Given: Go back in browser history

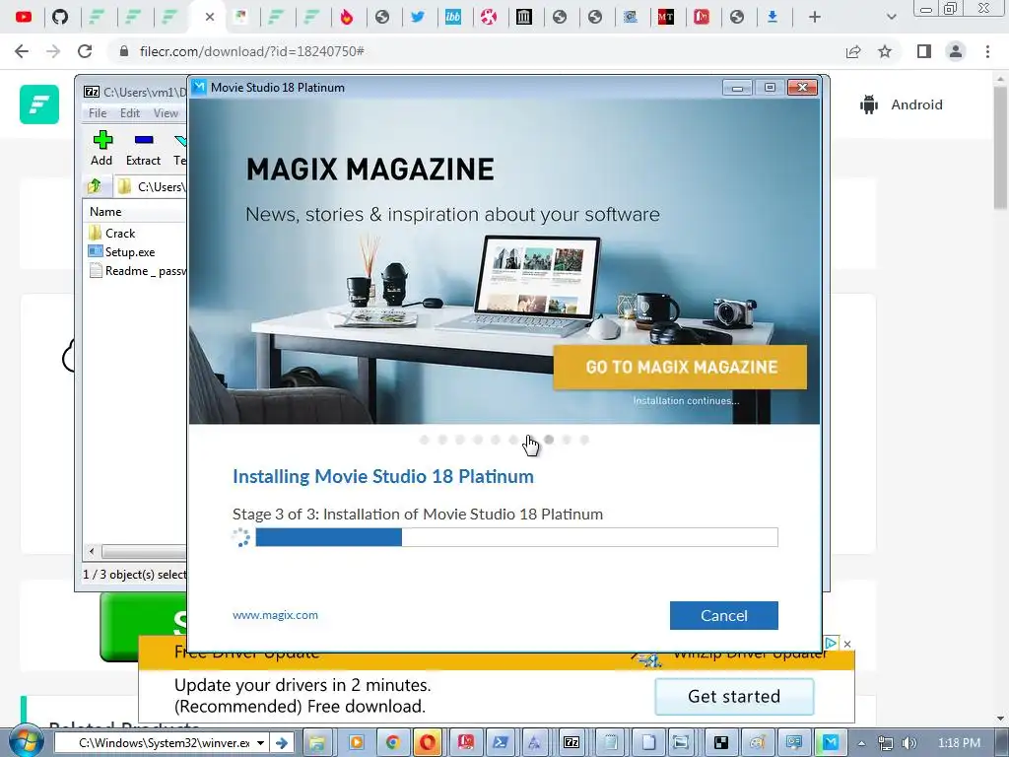Looking at the screenshot, I should click(x=22, y=51).
